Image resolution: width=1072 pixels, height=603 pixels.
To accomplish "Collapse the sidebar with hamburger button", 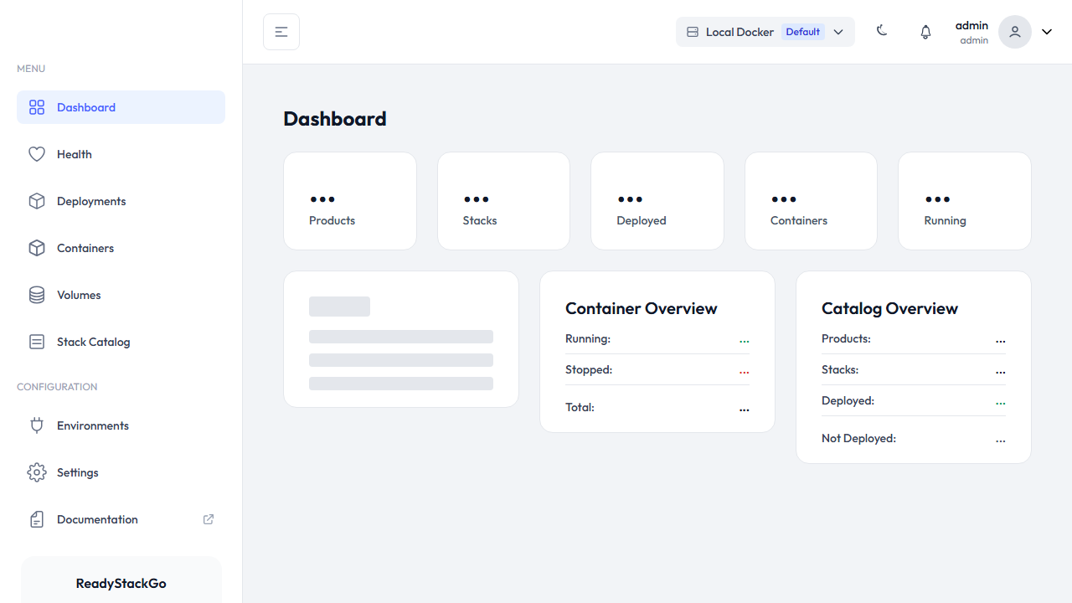I will tap(281, 32).
